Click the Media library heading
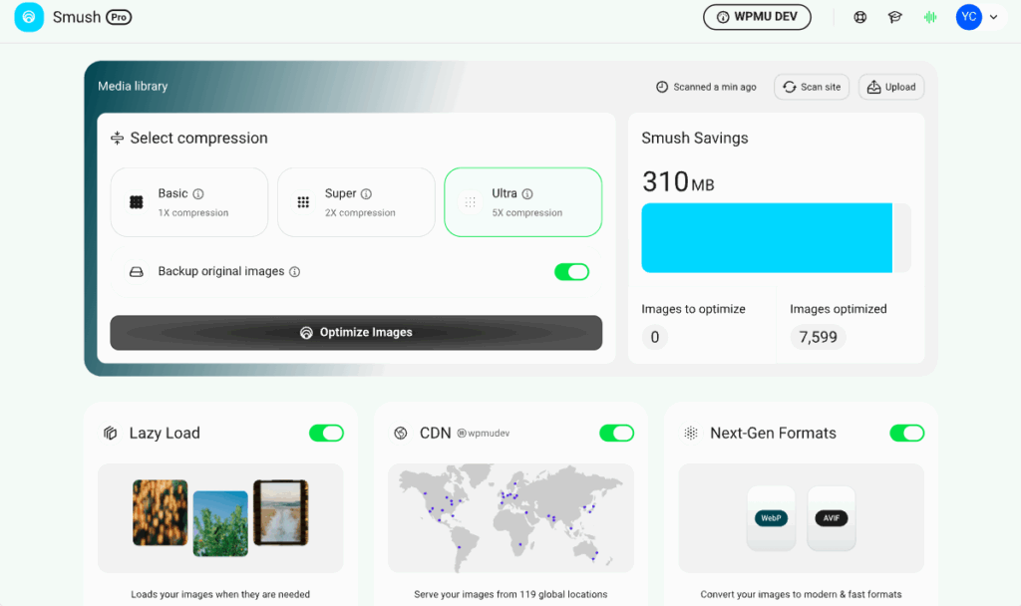The height and width of the screenshot is (606, 1021). click(x=133, y=86)
